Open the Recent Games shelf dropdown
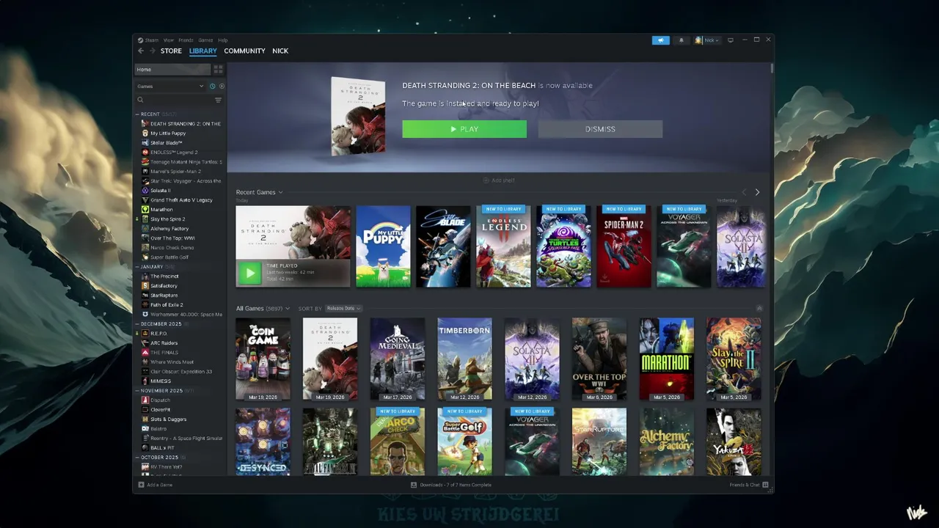This screenshot has height=528, width=939. click(x=280, y=192)
